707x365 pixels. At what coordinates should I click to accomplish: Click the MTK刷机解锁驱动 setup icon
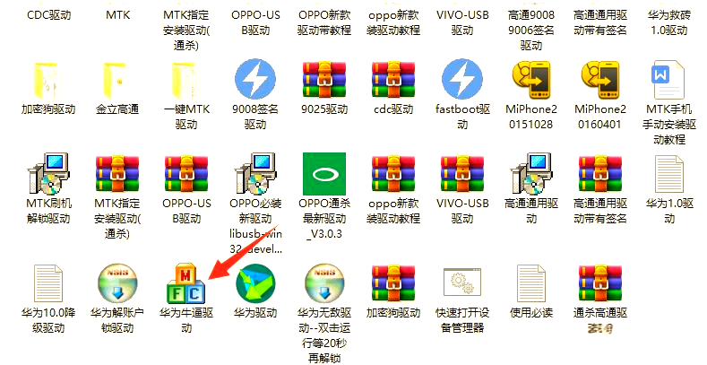[48, 174]
